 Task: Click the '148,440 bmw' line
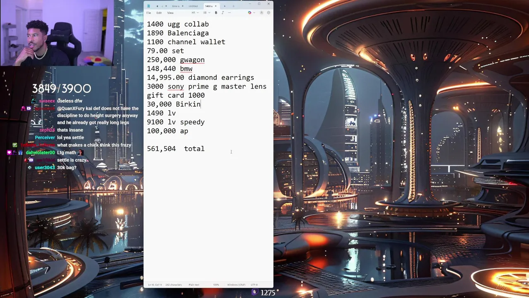coord(169,69)
